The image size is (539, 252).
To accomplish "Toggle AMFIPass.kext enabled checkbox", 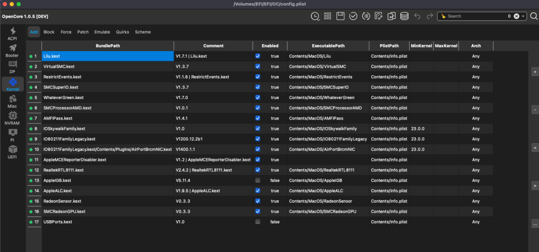I will coord(258,118).
